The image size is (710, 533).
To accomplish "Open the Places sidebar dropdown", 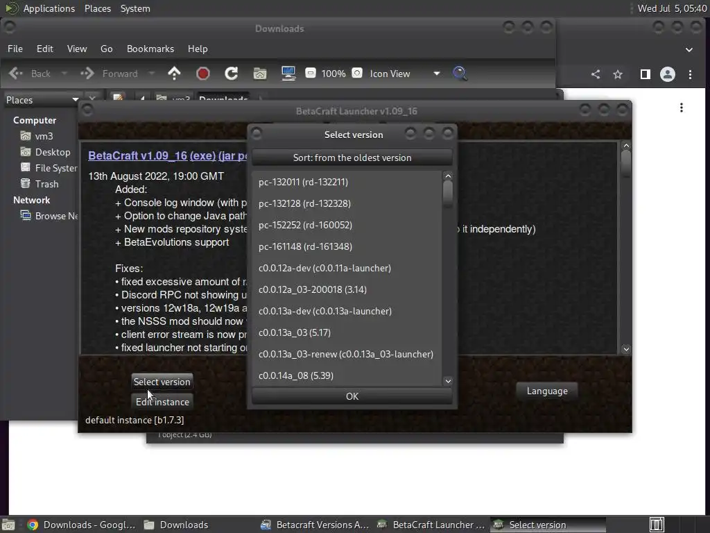I will pyautogui.click(x=42, y=100).
